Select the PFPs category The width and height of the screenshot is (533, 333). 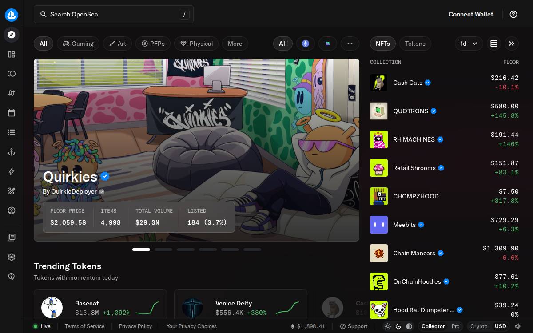[153, 44]
